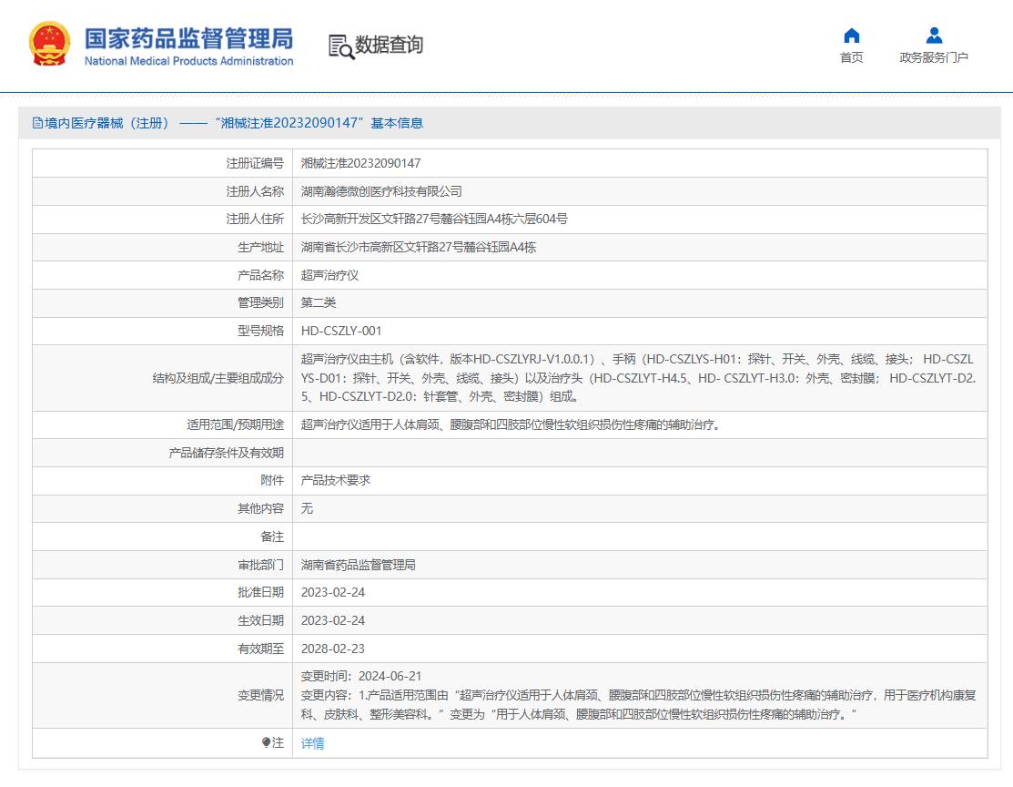This screenshot has width=1013, height=787.
Task: Click the 数据查询 heading text
Action: tap(389, 45)
